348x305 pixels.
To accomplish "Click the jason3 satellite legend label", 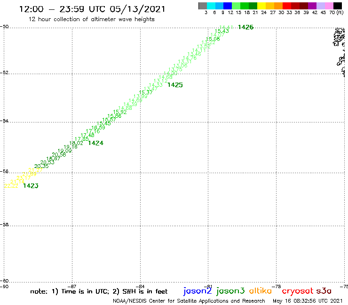I will pos(230,291).
